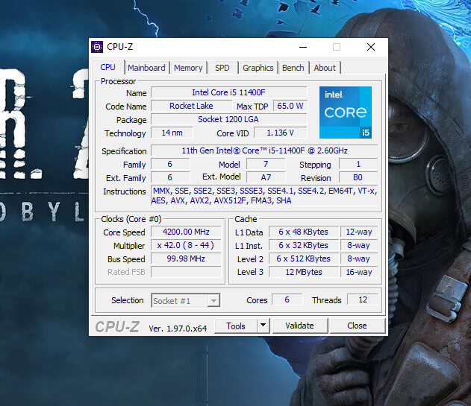Open the Graphics tab

tap(258, 68)
